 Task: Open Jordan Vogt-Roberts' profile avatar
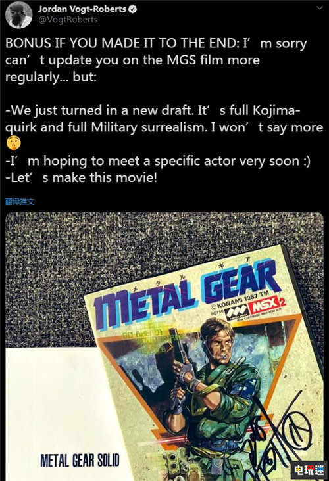[19, 14]
